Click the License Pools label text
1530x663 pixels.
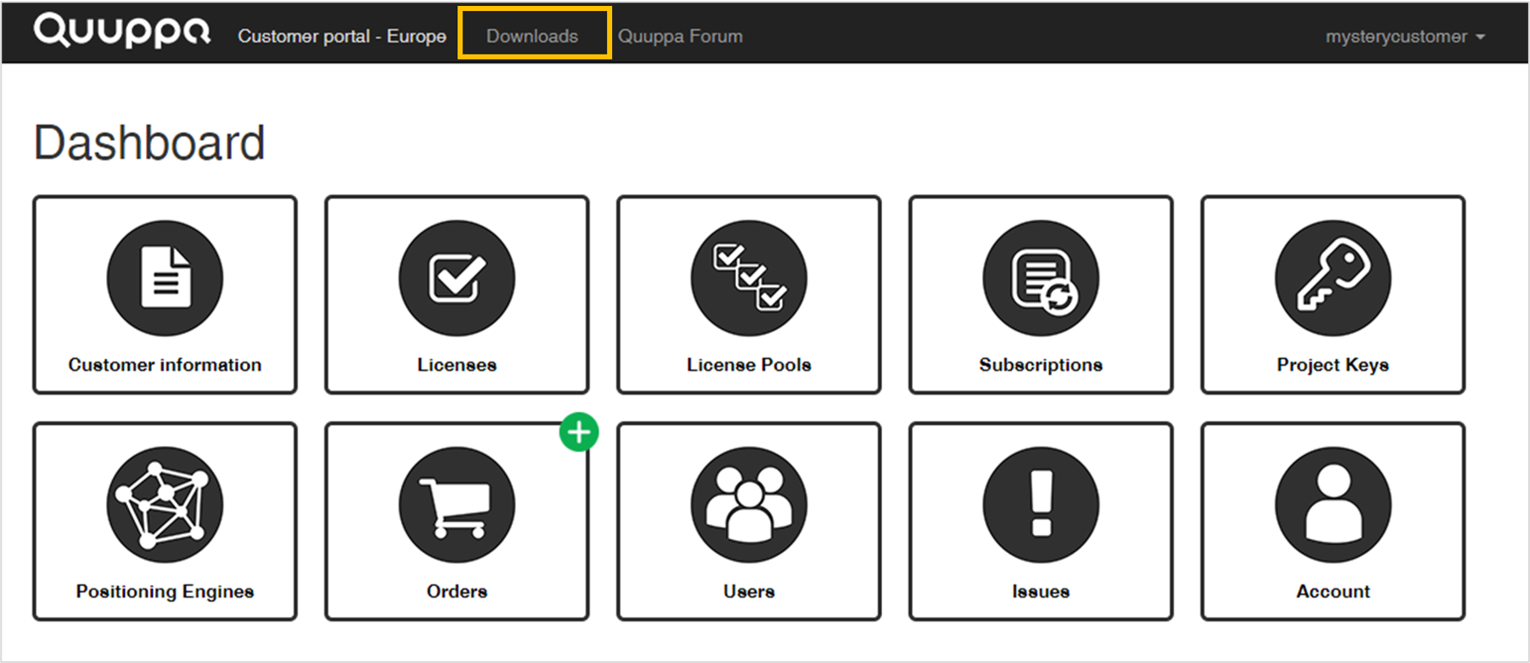click(749, 365)
